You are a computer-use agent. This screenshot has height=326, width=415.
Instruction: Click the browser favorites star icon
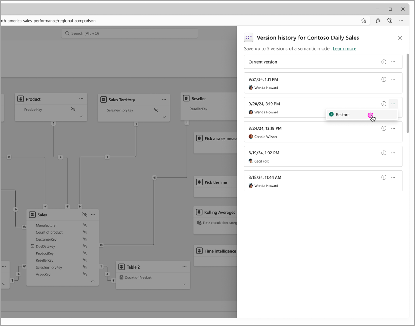pos(378,20)
